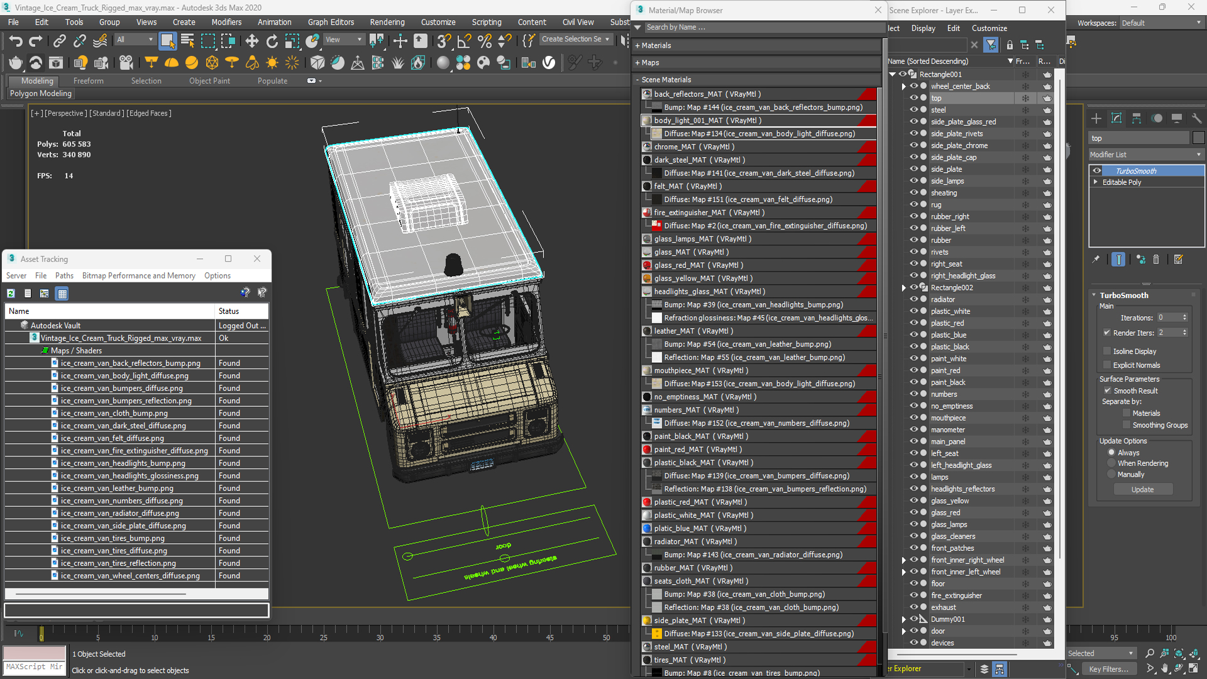1207x679 pixels.
Task: Click Iterations spinner arrows
Action: pos(1185,317)
